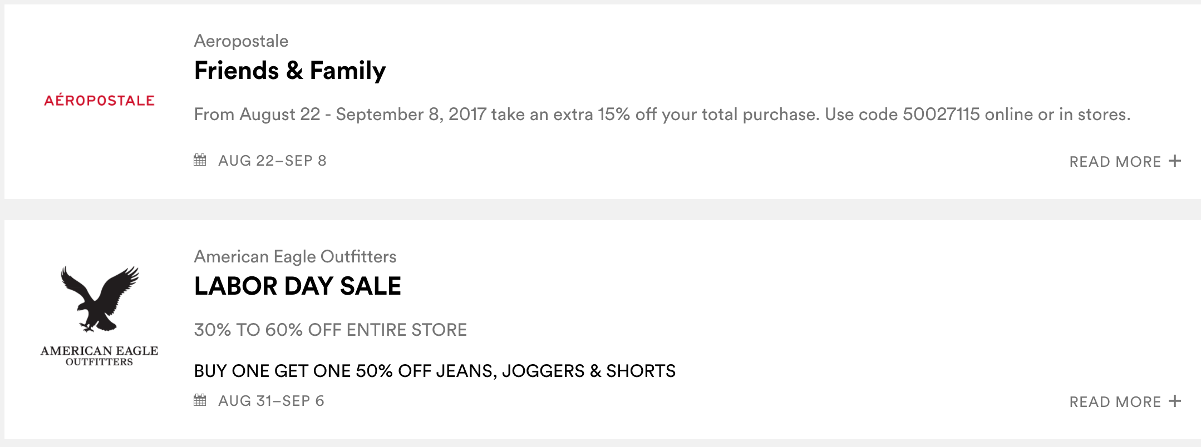
Task: Expand Aeropostale deal with plus icon
Action: [x=1175, y=161]
